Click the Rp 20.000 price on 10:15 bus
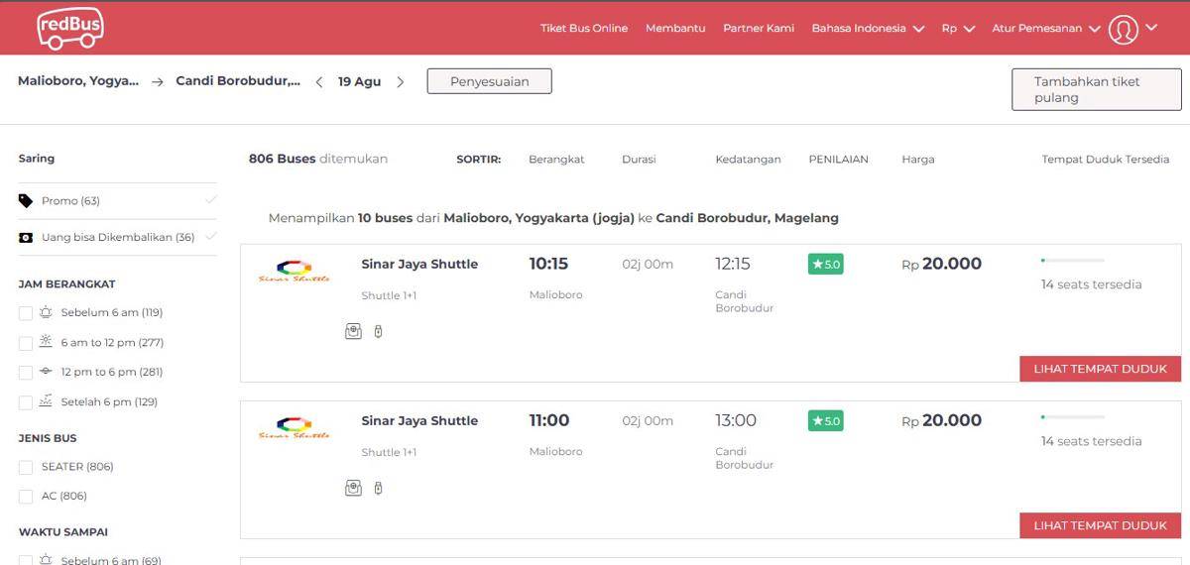This screenshot has width=1190, height=565. tap(941, 264)
